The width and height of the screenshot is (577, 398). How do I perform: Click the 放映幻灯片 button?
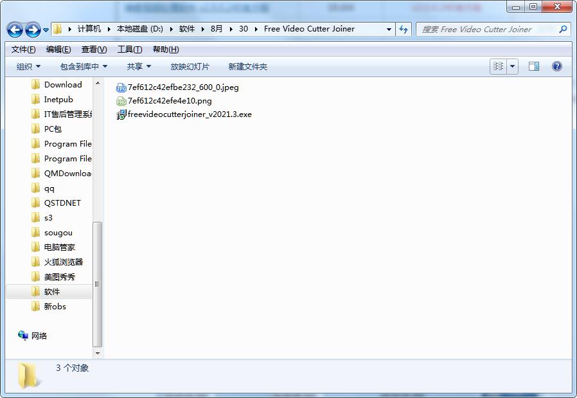coord(190,67)
